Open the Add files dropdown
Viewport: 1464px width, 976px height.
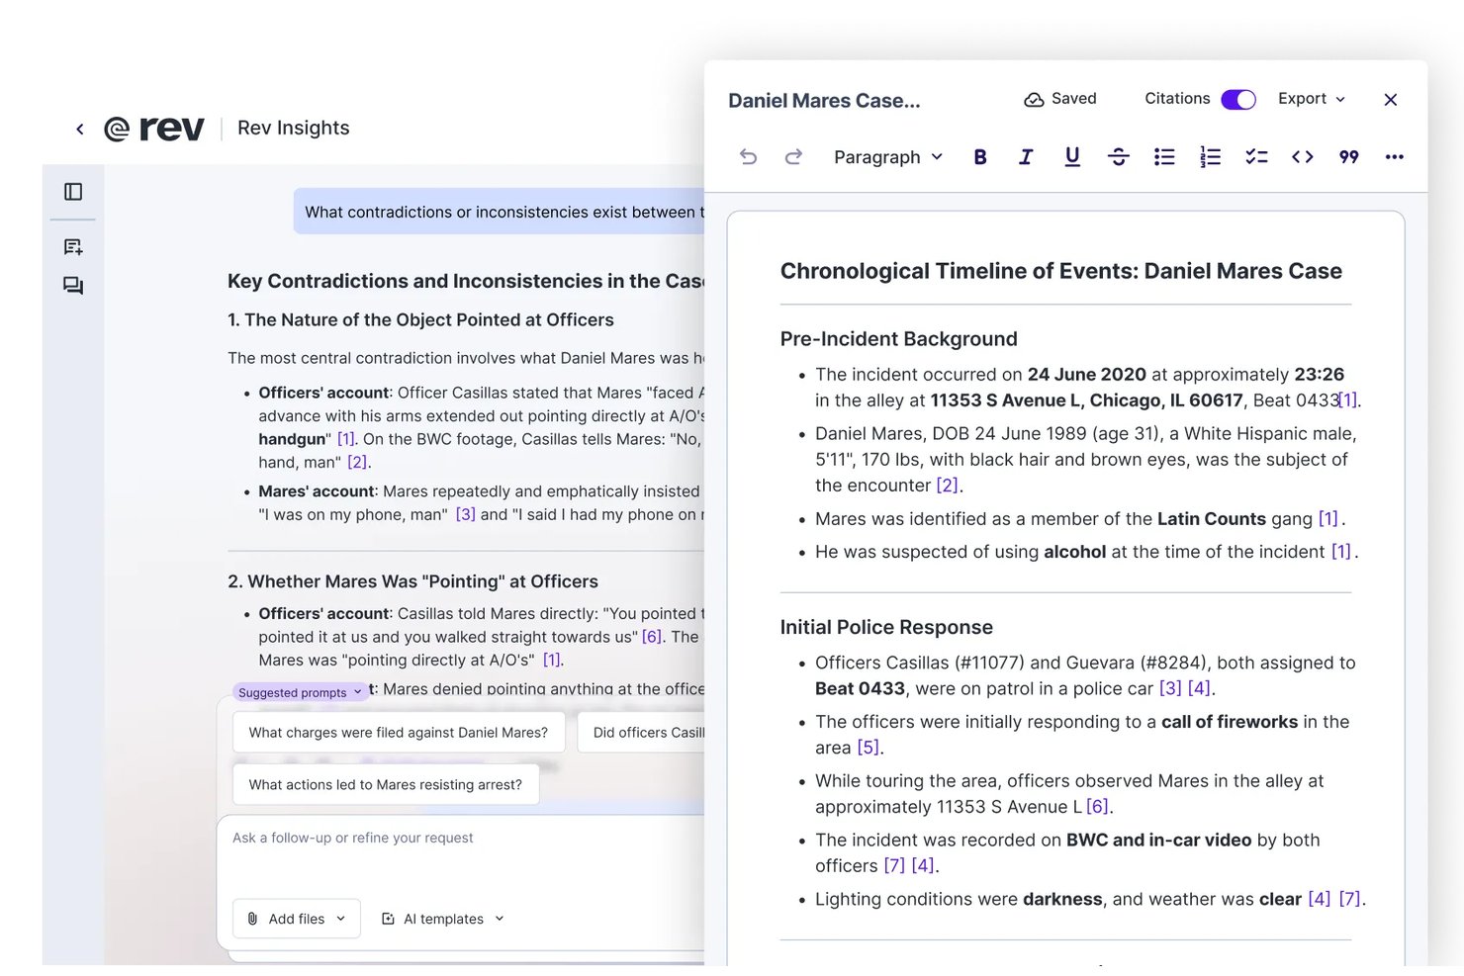tap(297, 919)
